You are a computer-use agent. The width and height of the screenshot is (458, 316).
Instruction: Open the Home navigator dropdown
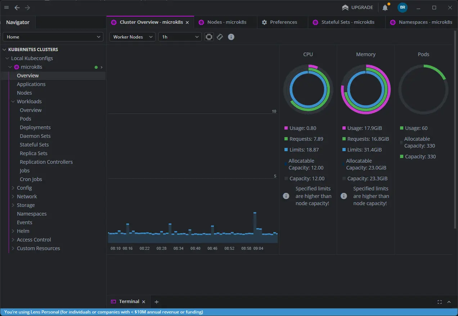click(53, 37)
